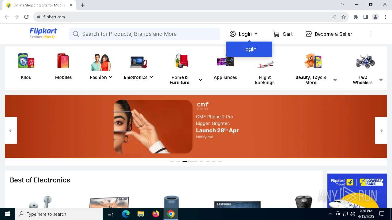Select the Flight Bookings airplane image

pos(265,64)
